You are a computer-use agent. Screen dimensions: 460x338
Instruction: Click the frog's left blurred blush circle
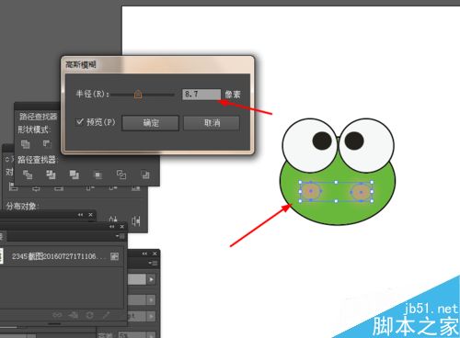tap(311, 191)
